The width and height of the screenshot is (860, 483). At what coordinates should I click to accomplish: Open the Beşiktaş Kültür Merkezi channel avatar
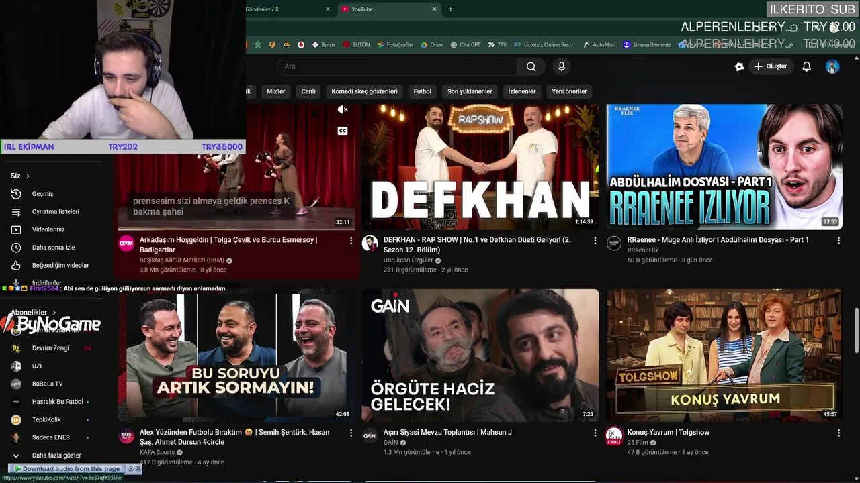tap(126, 243)
